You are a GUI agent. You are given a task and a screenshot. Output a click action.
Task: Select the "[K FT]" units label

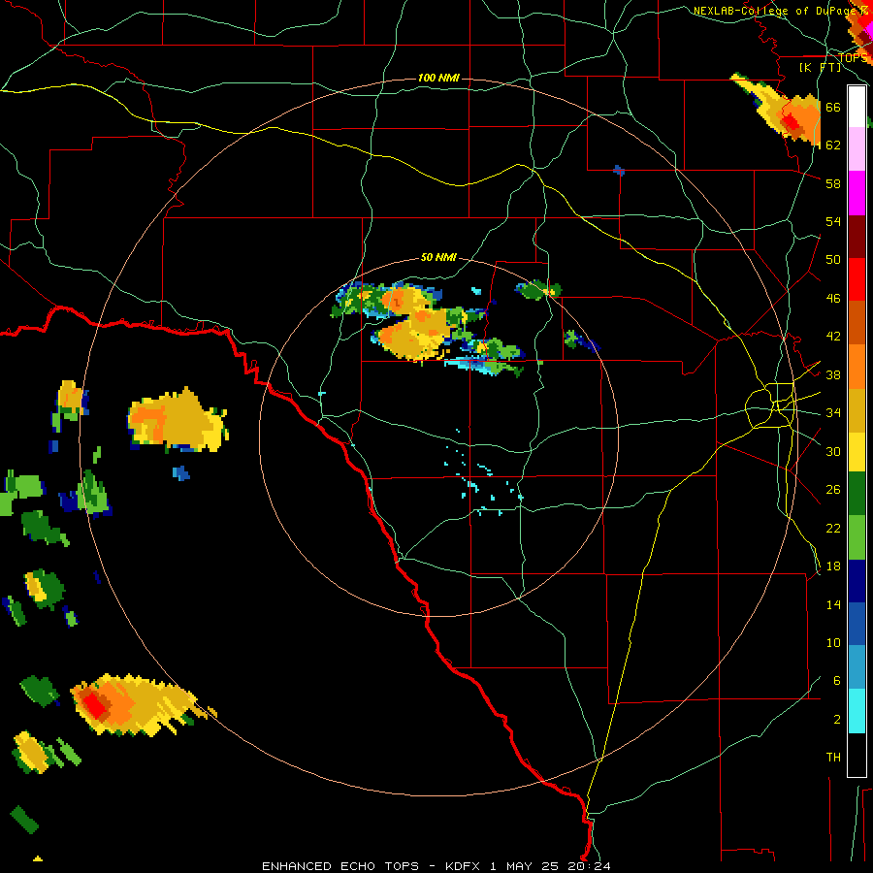(821, 67)
